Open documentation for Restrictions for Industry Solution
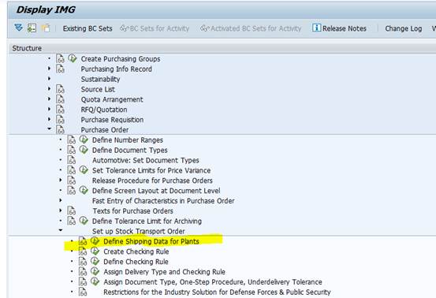Image resolution: width=436 pixels, height=298 pixels. pyautogui.click(x=83, y=292)
